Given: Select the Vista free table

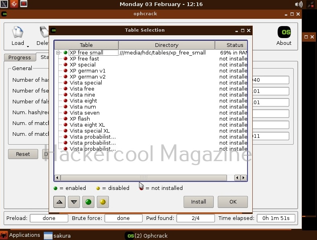Looking at the screenshot, I should click(82, 89).
